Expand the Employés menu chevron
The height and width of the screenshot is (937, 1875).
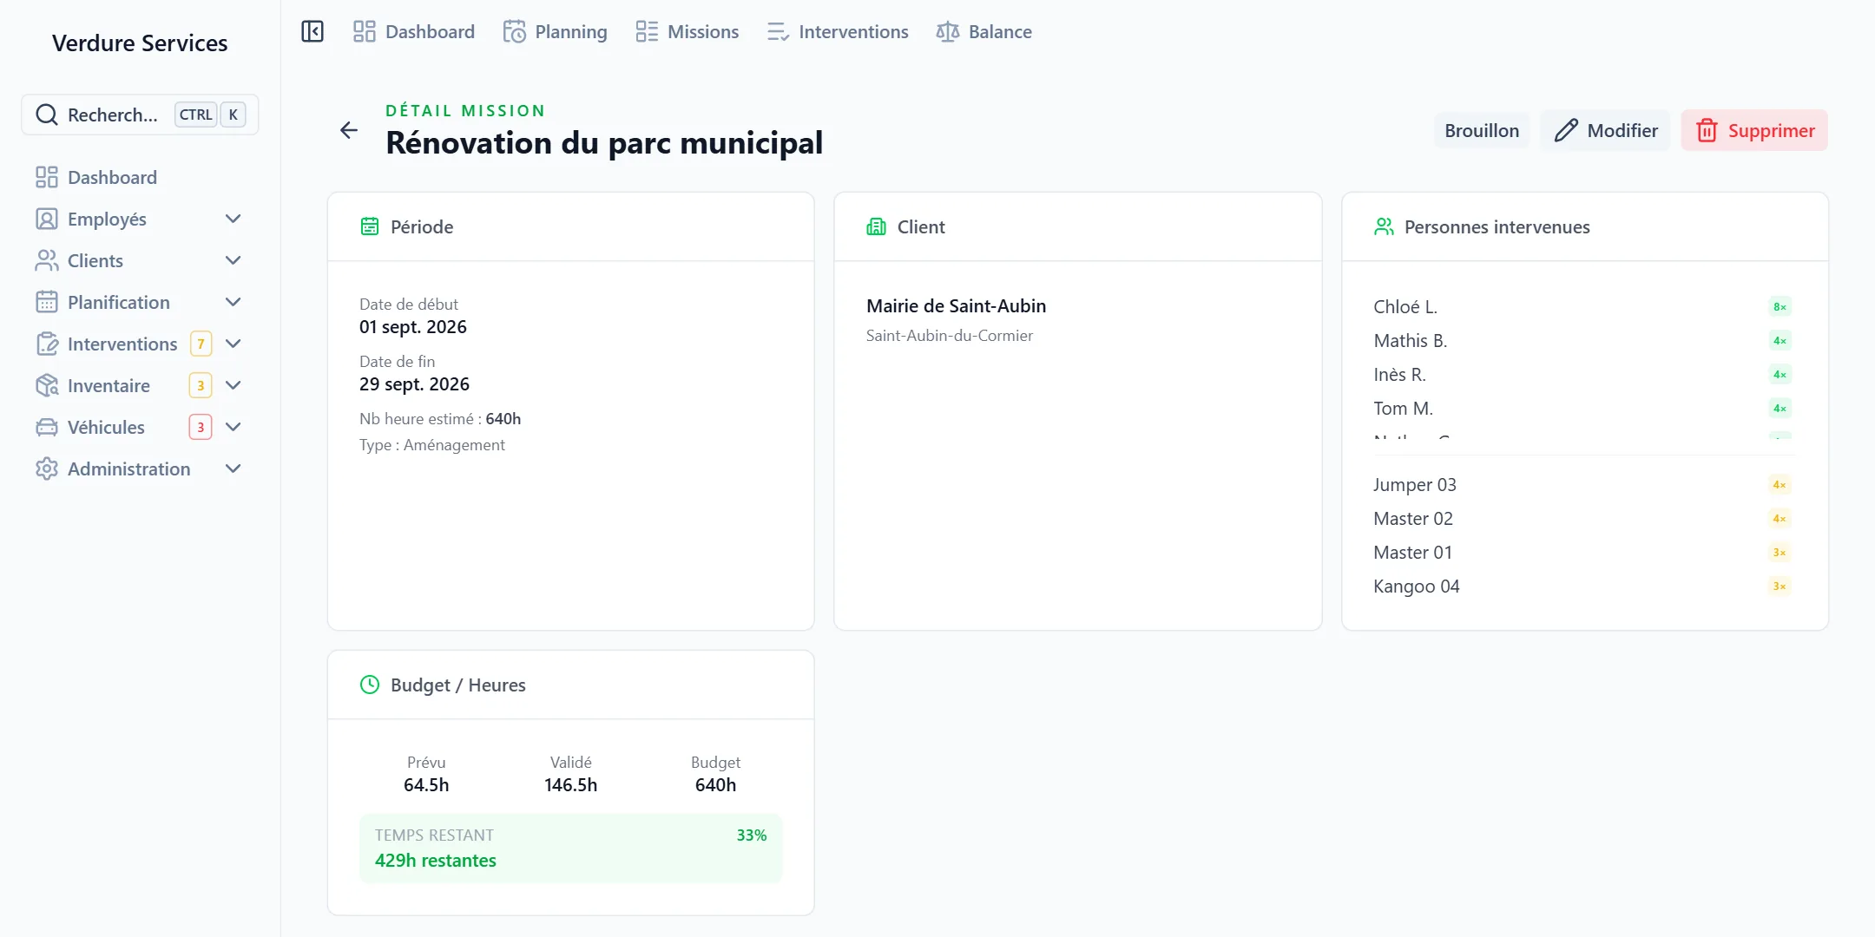[x=233, y=219]
